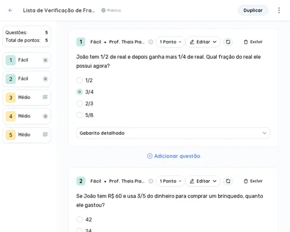The height and width of the screenshot is (232, 290).
Task: Click the info icon on question 1
Action: tap(150, 42)
